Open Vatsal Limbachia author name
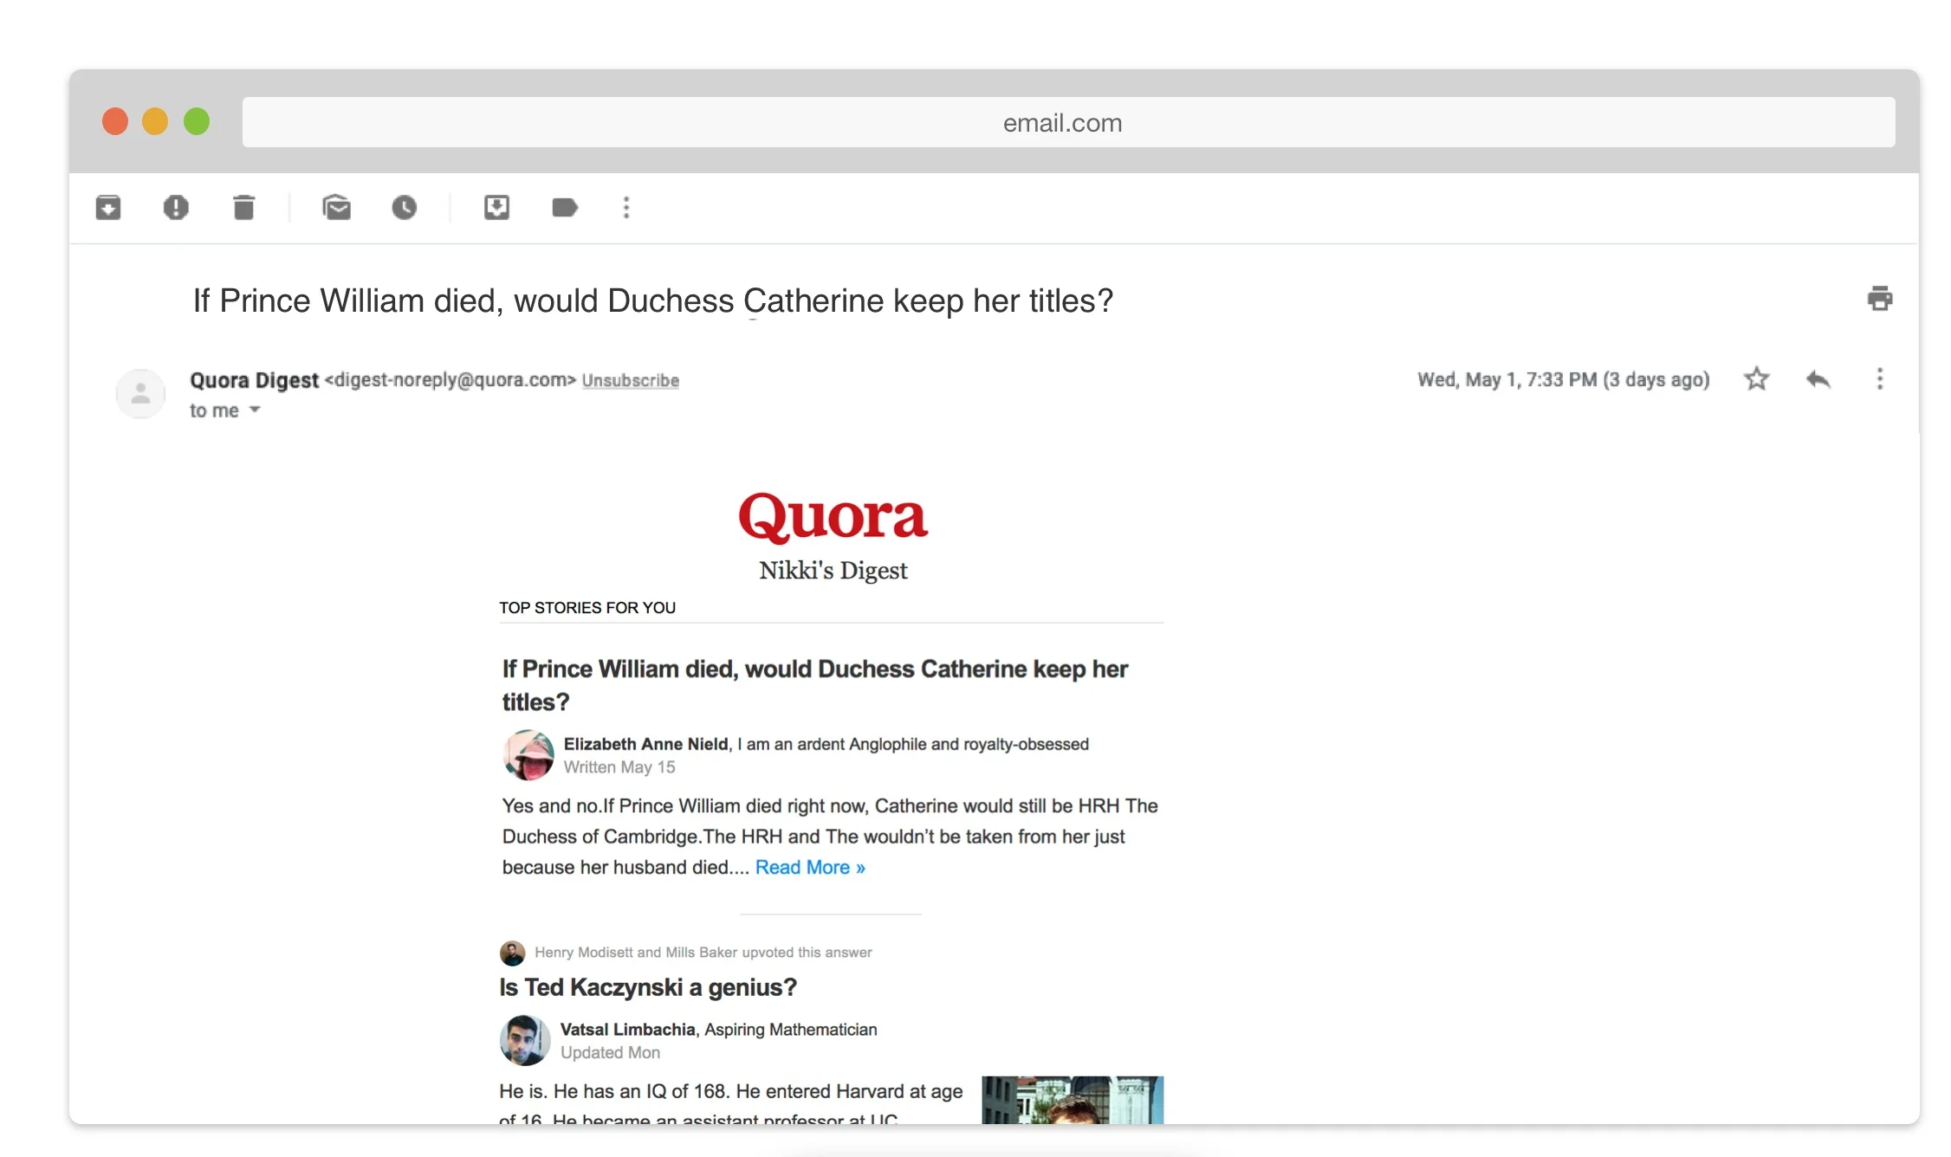This screenshot has height=1157, width=1951. [628, 1029]
